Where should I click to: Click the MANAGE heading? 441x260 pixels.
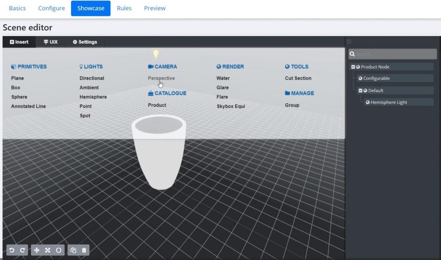(x=300, y=93)
